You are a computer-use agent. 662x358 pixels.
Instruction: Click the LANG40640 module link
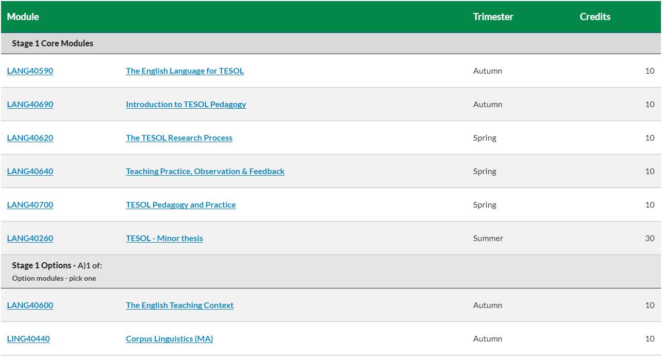click(30, 172)
